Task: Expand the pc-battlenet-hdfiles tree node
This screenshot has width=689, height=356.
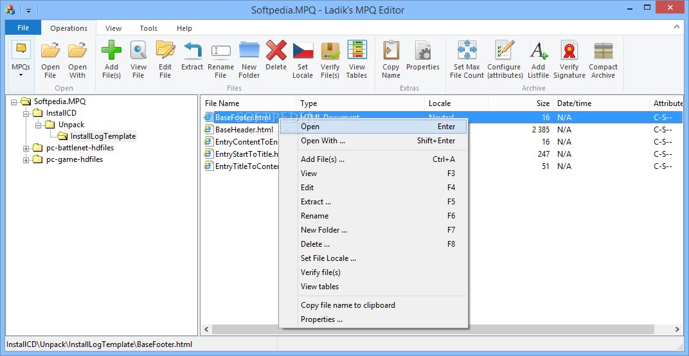Action: (x=26, y=148)
